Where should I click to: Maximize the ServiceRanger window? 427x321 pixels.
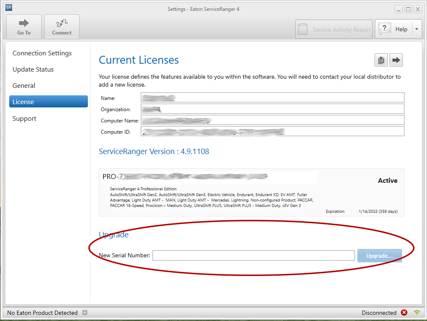coord(408,10)
